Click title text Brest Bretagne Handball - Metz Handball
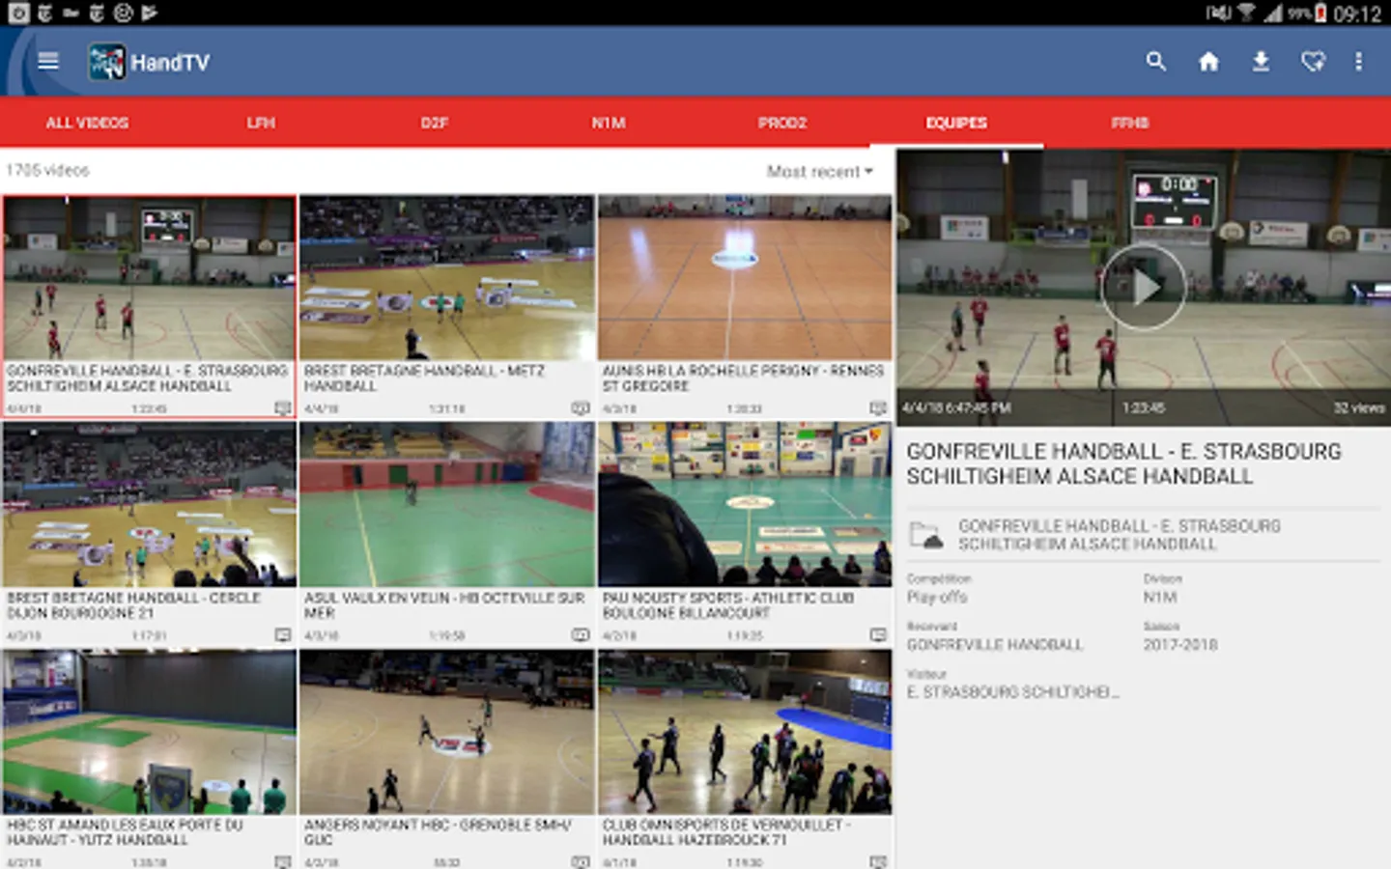Screen dimensions: 1391x869 pos(424,378)
